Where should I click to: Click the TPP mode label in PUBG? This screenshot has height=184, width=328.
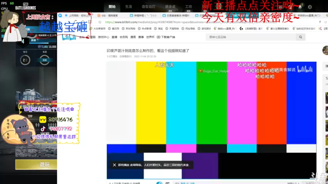tap(30, 117)
